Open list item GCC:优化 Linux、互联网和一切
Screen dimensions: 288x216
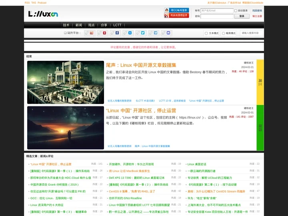51,198
